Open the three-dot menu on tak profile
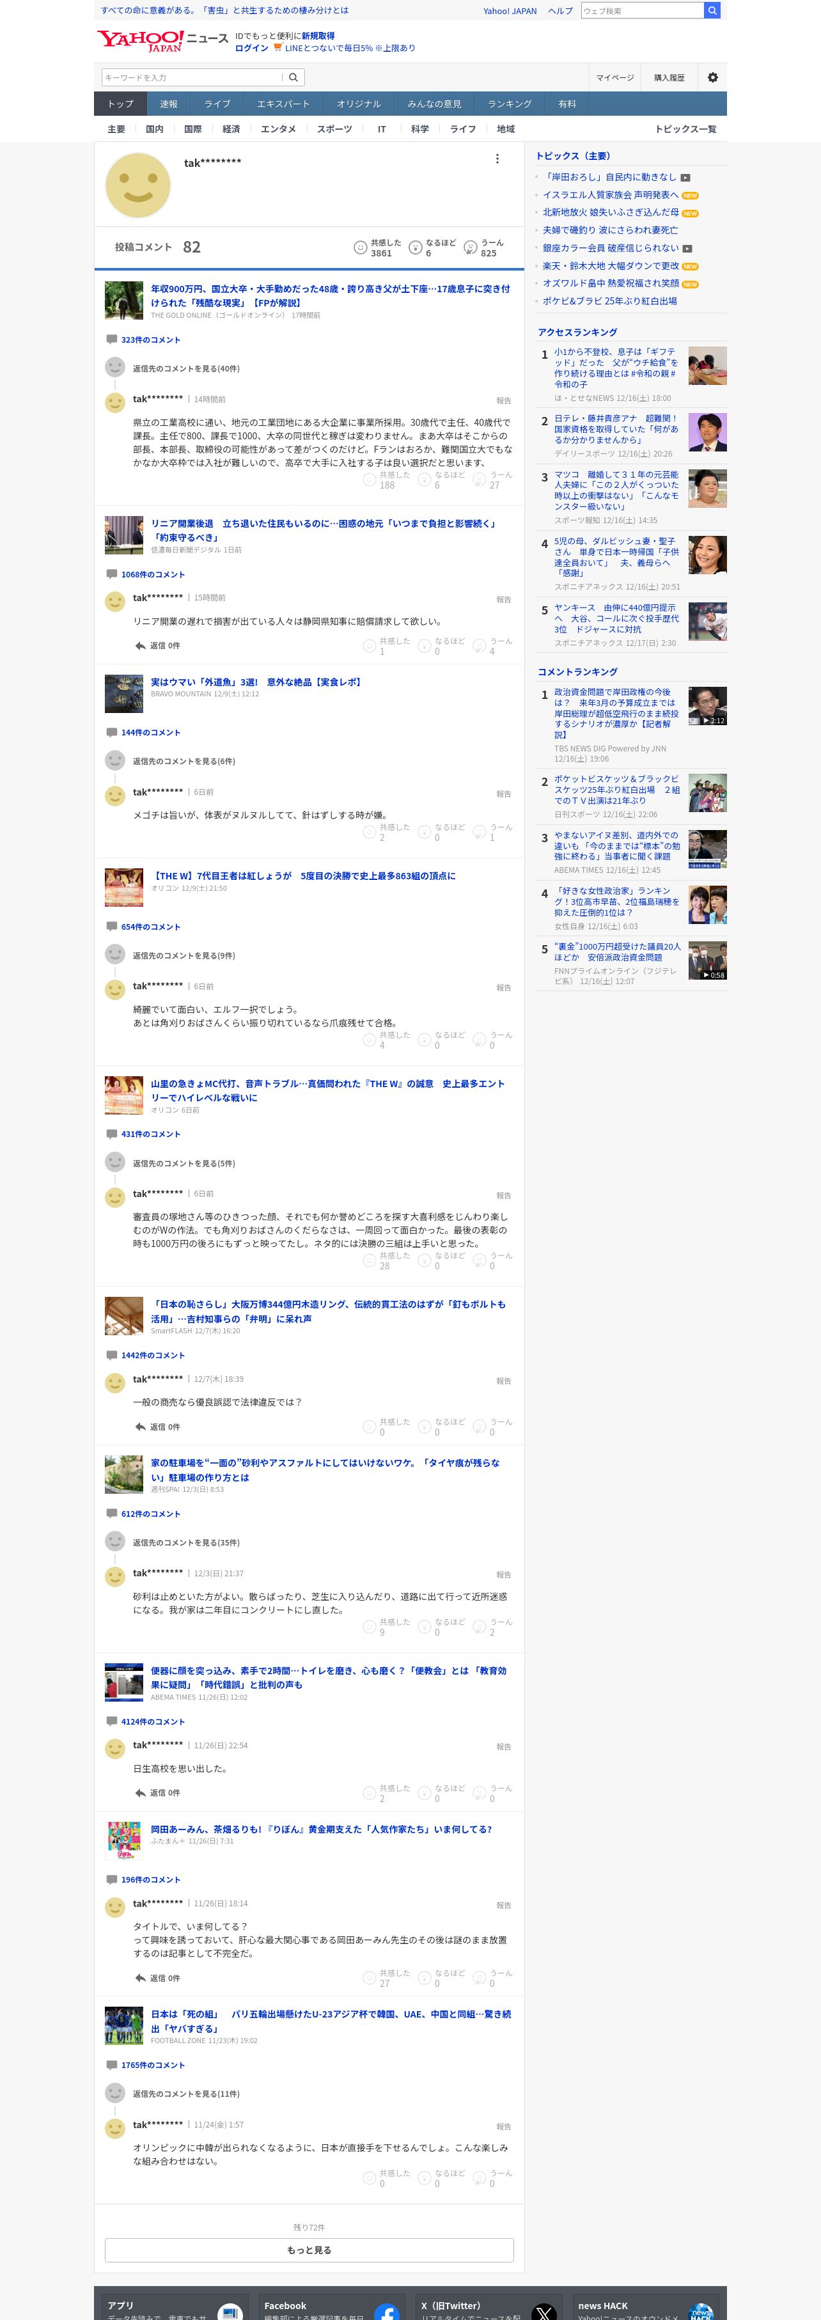The height and width of the screenshot is (2320, 821). click(x=497, y=159)
